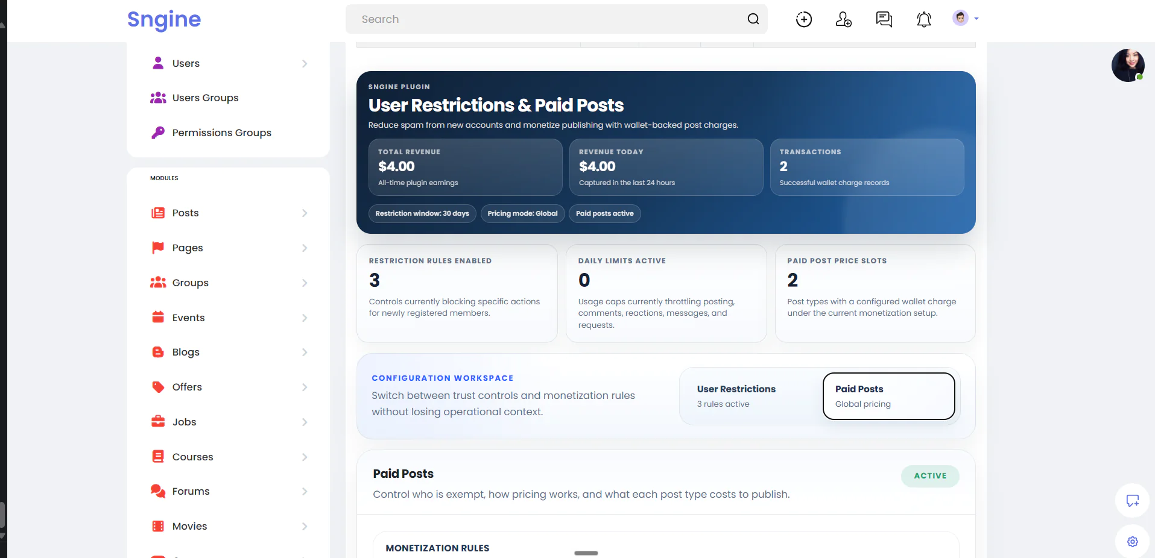Expand the Groups menu chevron

click(x=305, y=283)
